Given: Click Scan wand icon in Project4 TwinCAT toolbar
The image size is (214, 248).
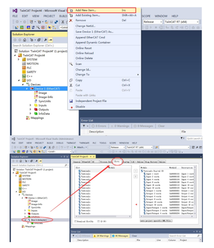Looking at the screenshot, I should [x=38, y=27].
